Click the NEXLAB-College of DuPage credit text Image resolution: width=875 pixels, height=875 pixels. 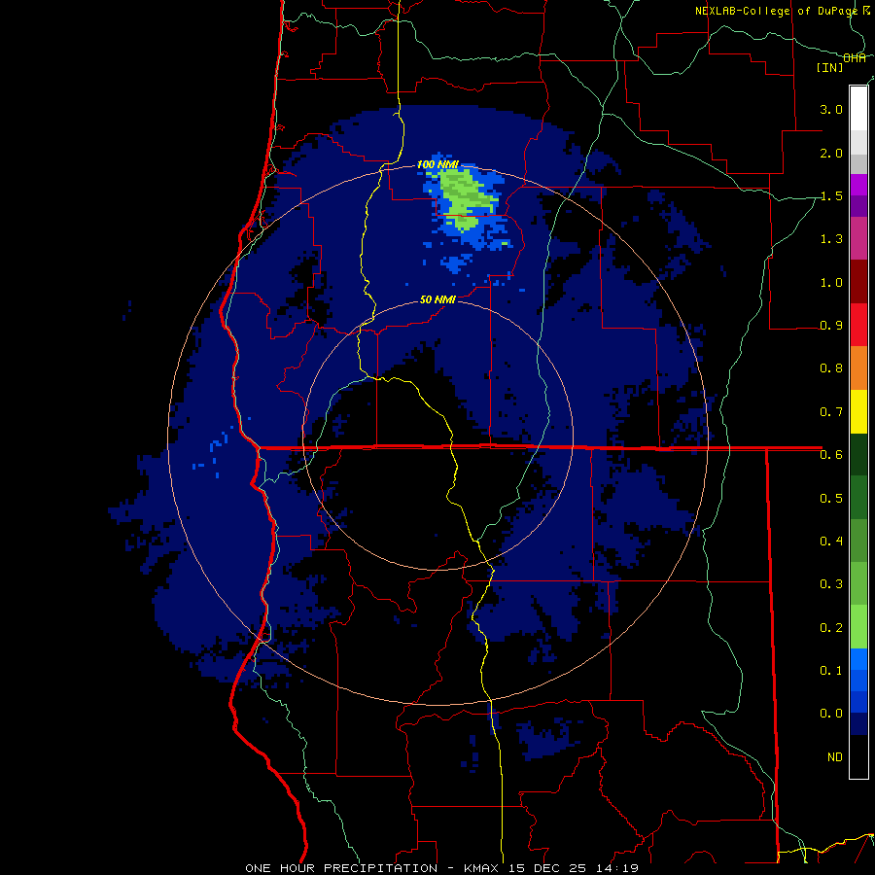776,11
